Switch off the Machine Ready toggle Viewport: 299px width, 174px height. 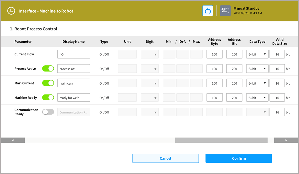pyautogui.click(x=48, y=98)
